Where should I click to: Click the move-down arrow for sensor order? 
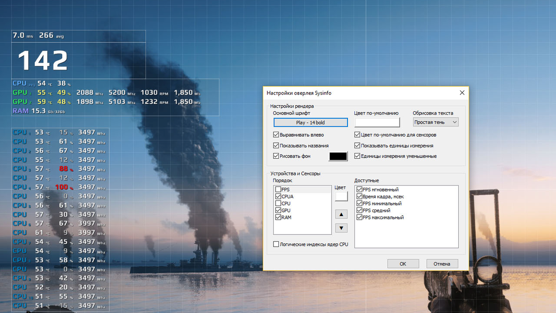[x=341, y=228]
